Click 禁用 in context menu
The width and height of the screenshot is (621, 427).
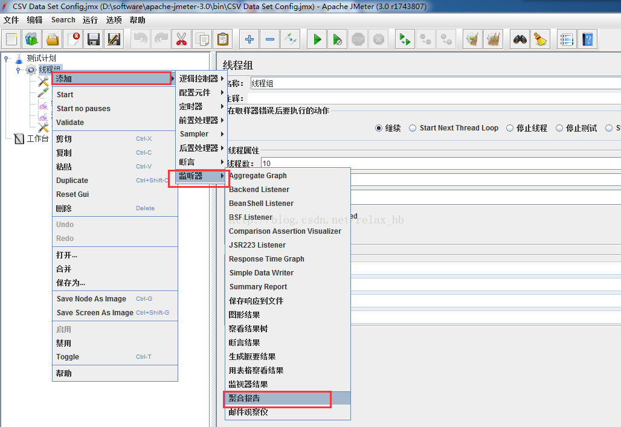(115, 342)
